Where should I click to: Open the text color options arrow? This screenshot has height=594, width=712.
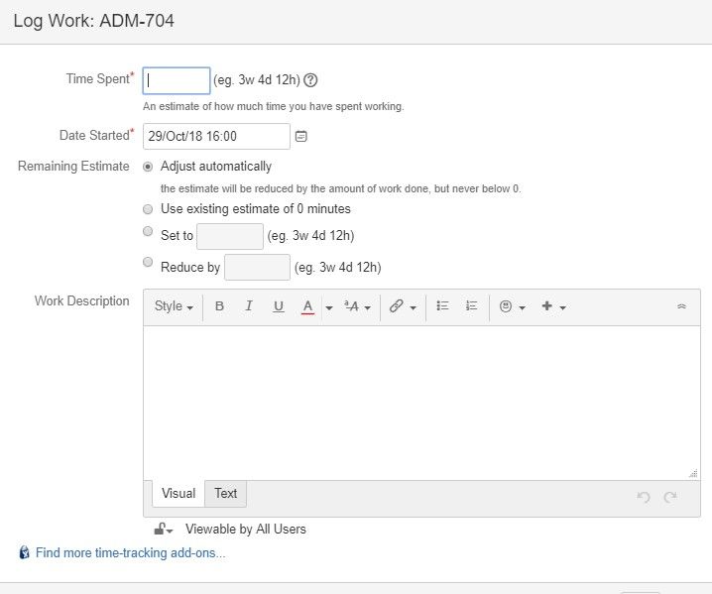(x=329, y=307)
